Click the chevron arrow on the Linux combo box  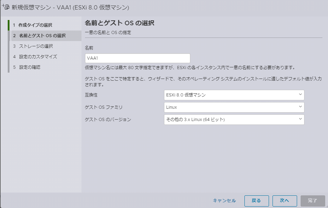click(x=300, y=107)
